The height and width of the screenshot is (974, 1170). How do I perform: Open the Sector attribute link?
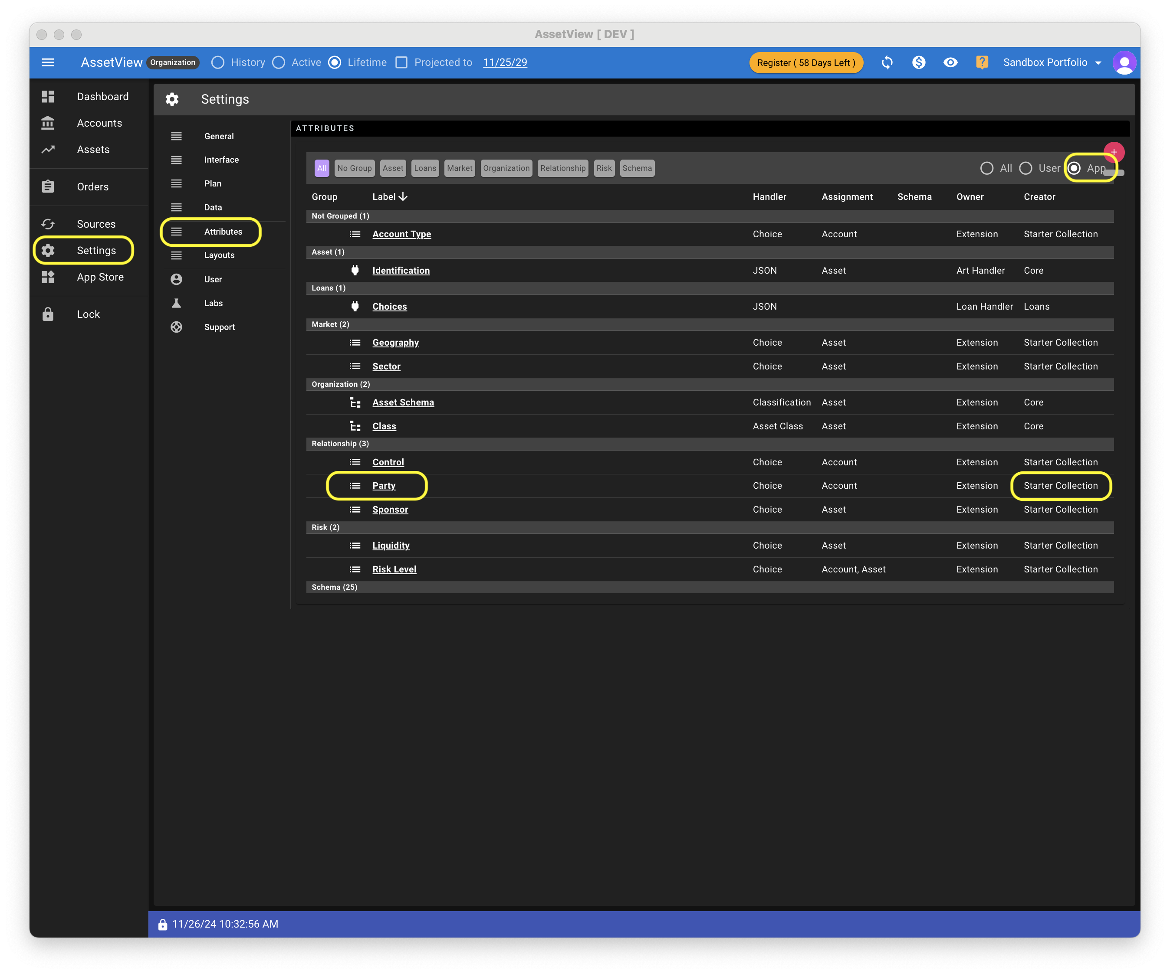pyautogui.click(x=386, y=366)
